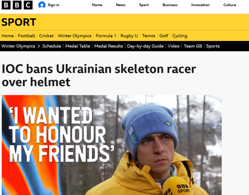This screenshot has width=249, height=195.
Task: Open the Business section
Action: (x=170, y=5)
